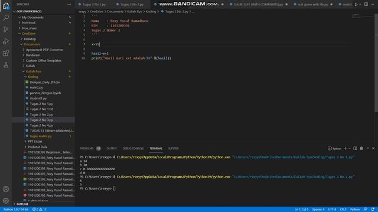The width and height of the screenshot is (378, 212).
Task: Click errors and warnings count in status bar
Action: (x=40, y=210)
